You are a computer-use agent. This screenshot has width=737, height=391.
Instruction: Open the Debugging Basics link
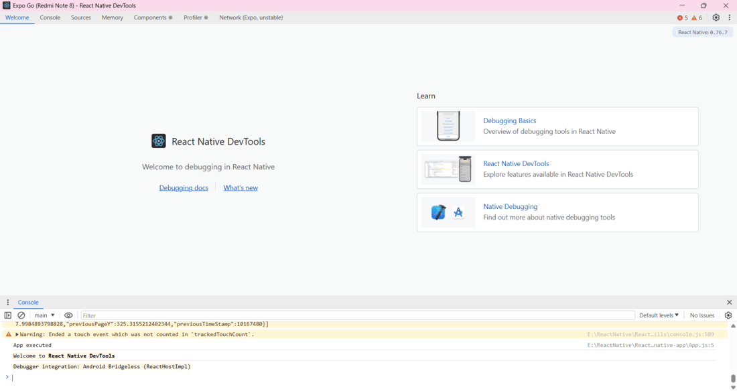(x=509, y=121)
